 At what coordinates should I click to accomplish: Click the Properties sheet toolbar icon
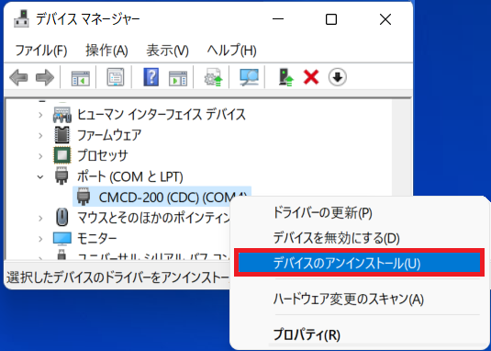pyautogui.click(x=116, y=77)
